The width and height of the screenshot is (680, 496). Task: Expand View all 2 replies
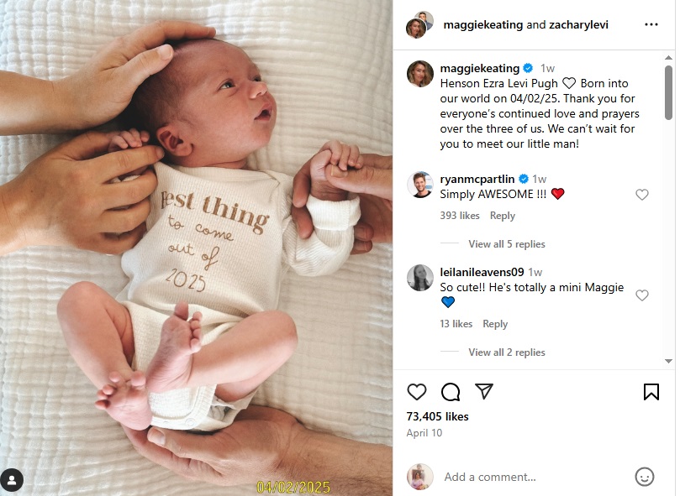(x=507, y=352)
